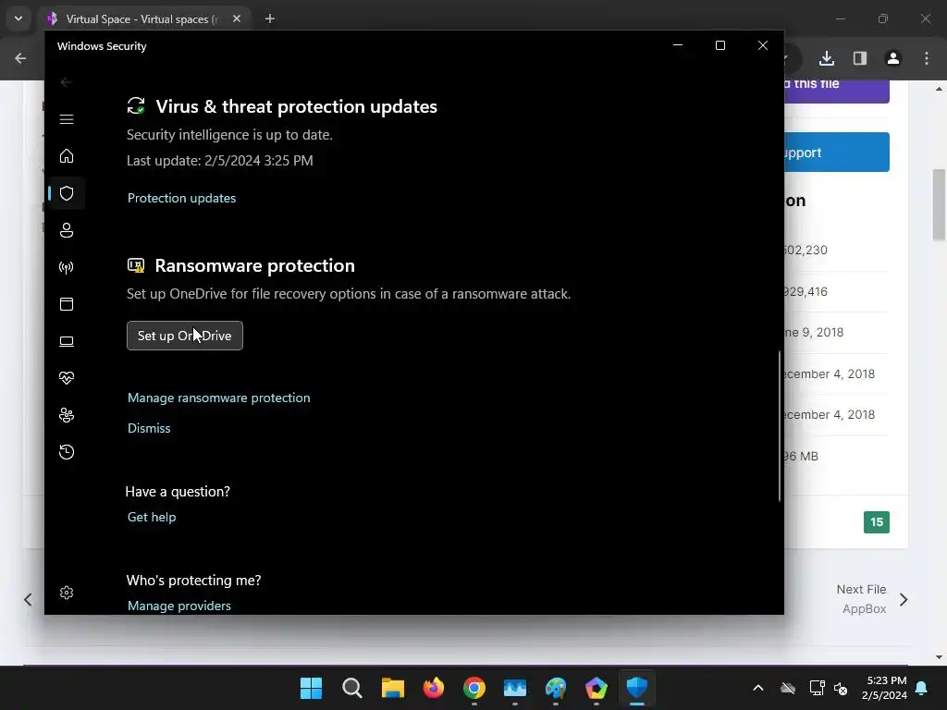Open Chrome three-dot menu
The height and width of the screenshot is (710, 947).
pos(927,58)
